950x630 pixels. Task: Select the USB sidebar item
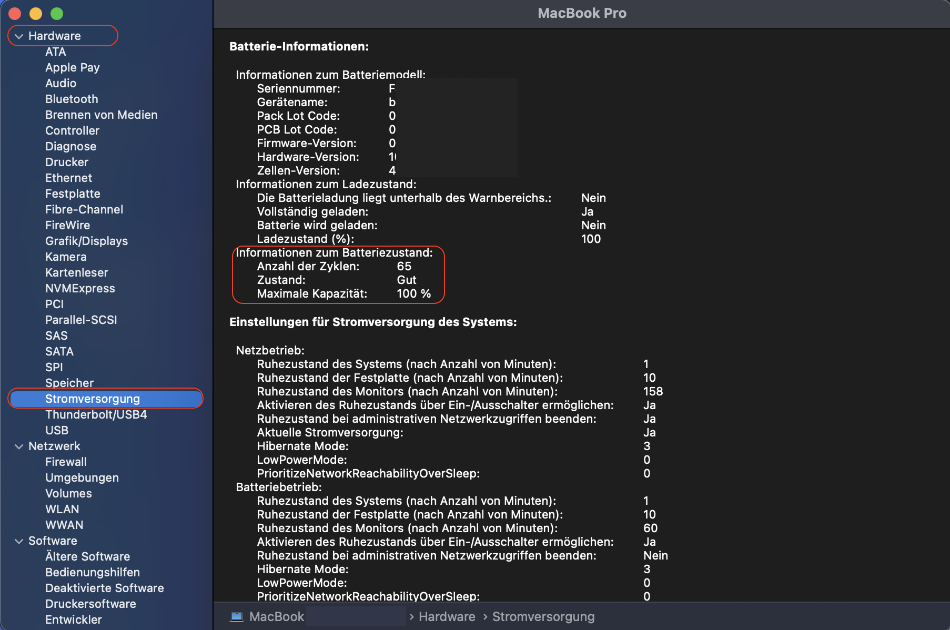[x=57, y=430]
